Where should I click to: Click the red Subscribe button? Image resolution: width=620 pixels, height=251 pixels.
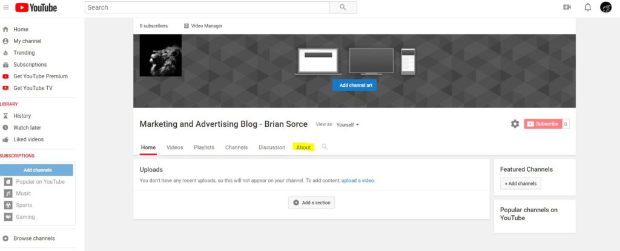[x=543, y=124]
